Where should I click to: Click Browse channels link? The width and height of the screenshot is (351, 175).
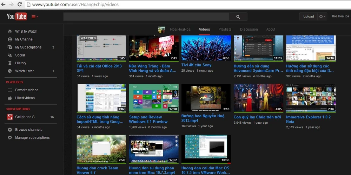(x=29, y=130)
